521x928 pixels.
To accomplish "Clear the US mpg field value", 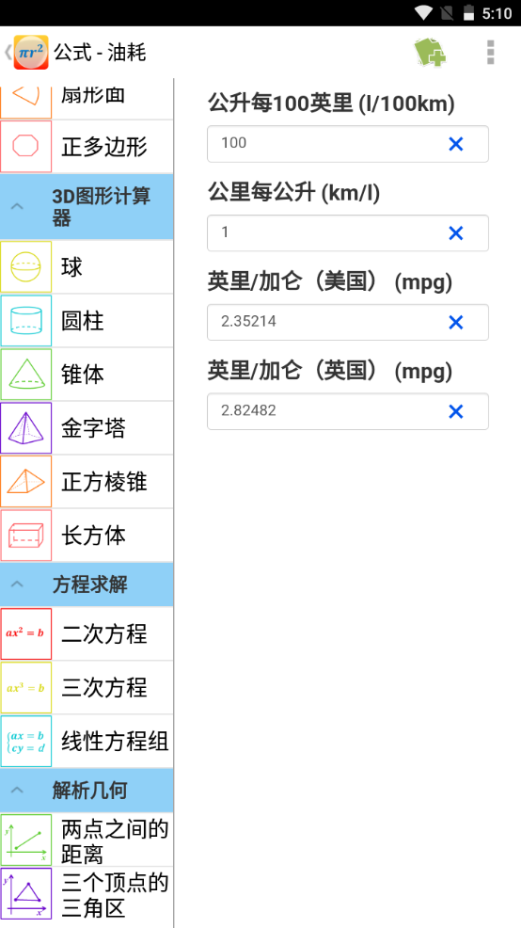I will (455, 323).
